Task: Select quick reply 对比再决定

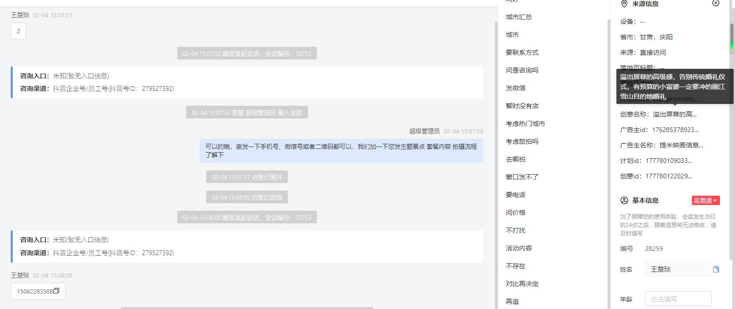Action: point(522,284)
